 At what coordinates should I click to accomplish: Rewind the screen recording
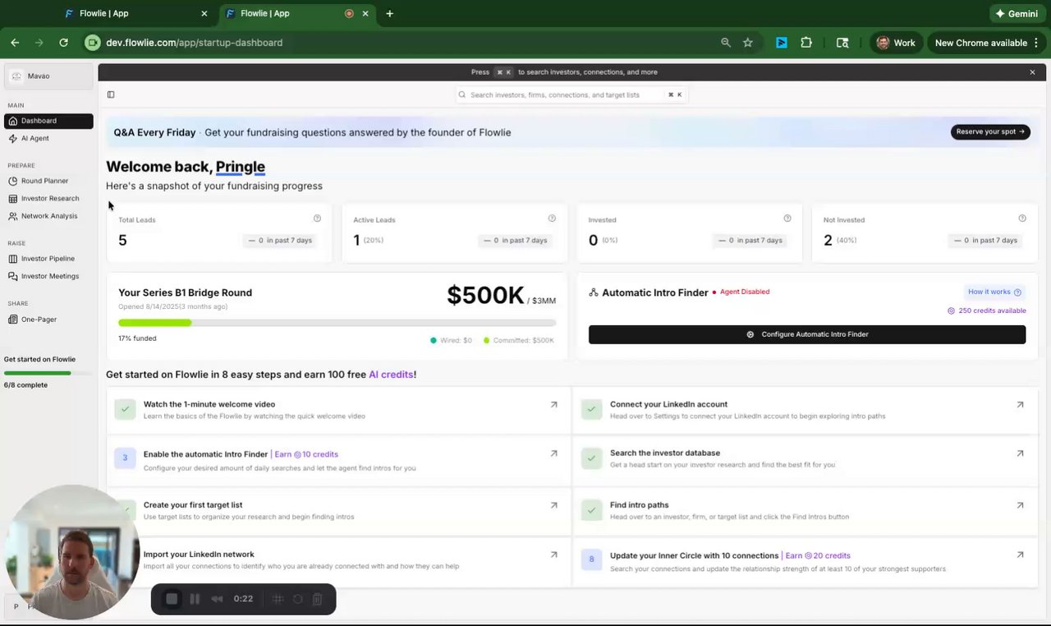pyautogui.click(x=217, y=599)
